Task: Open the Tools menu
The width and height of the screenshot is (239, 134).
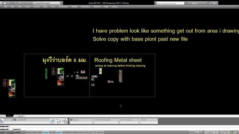Action: (45, 7)
